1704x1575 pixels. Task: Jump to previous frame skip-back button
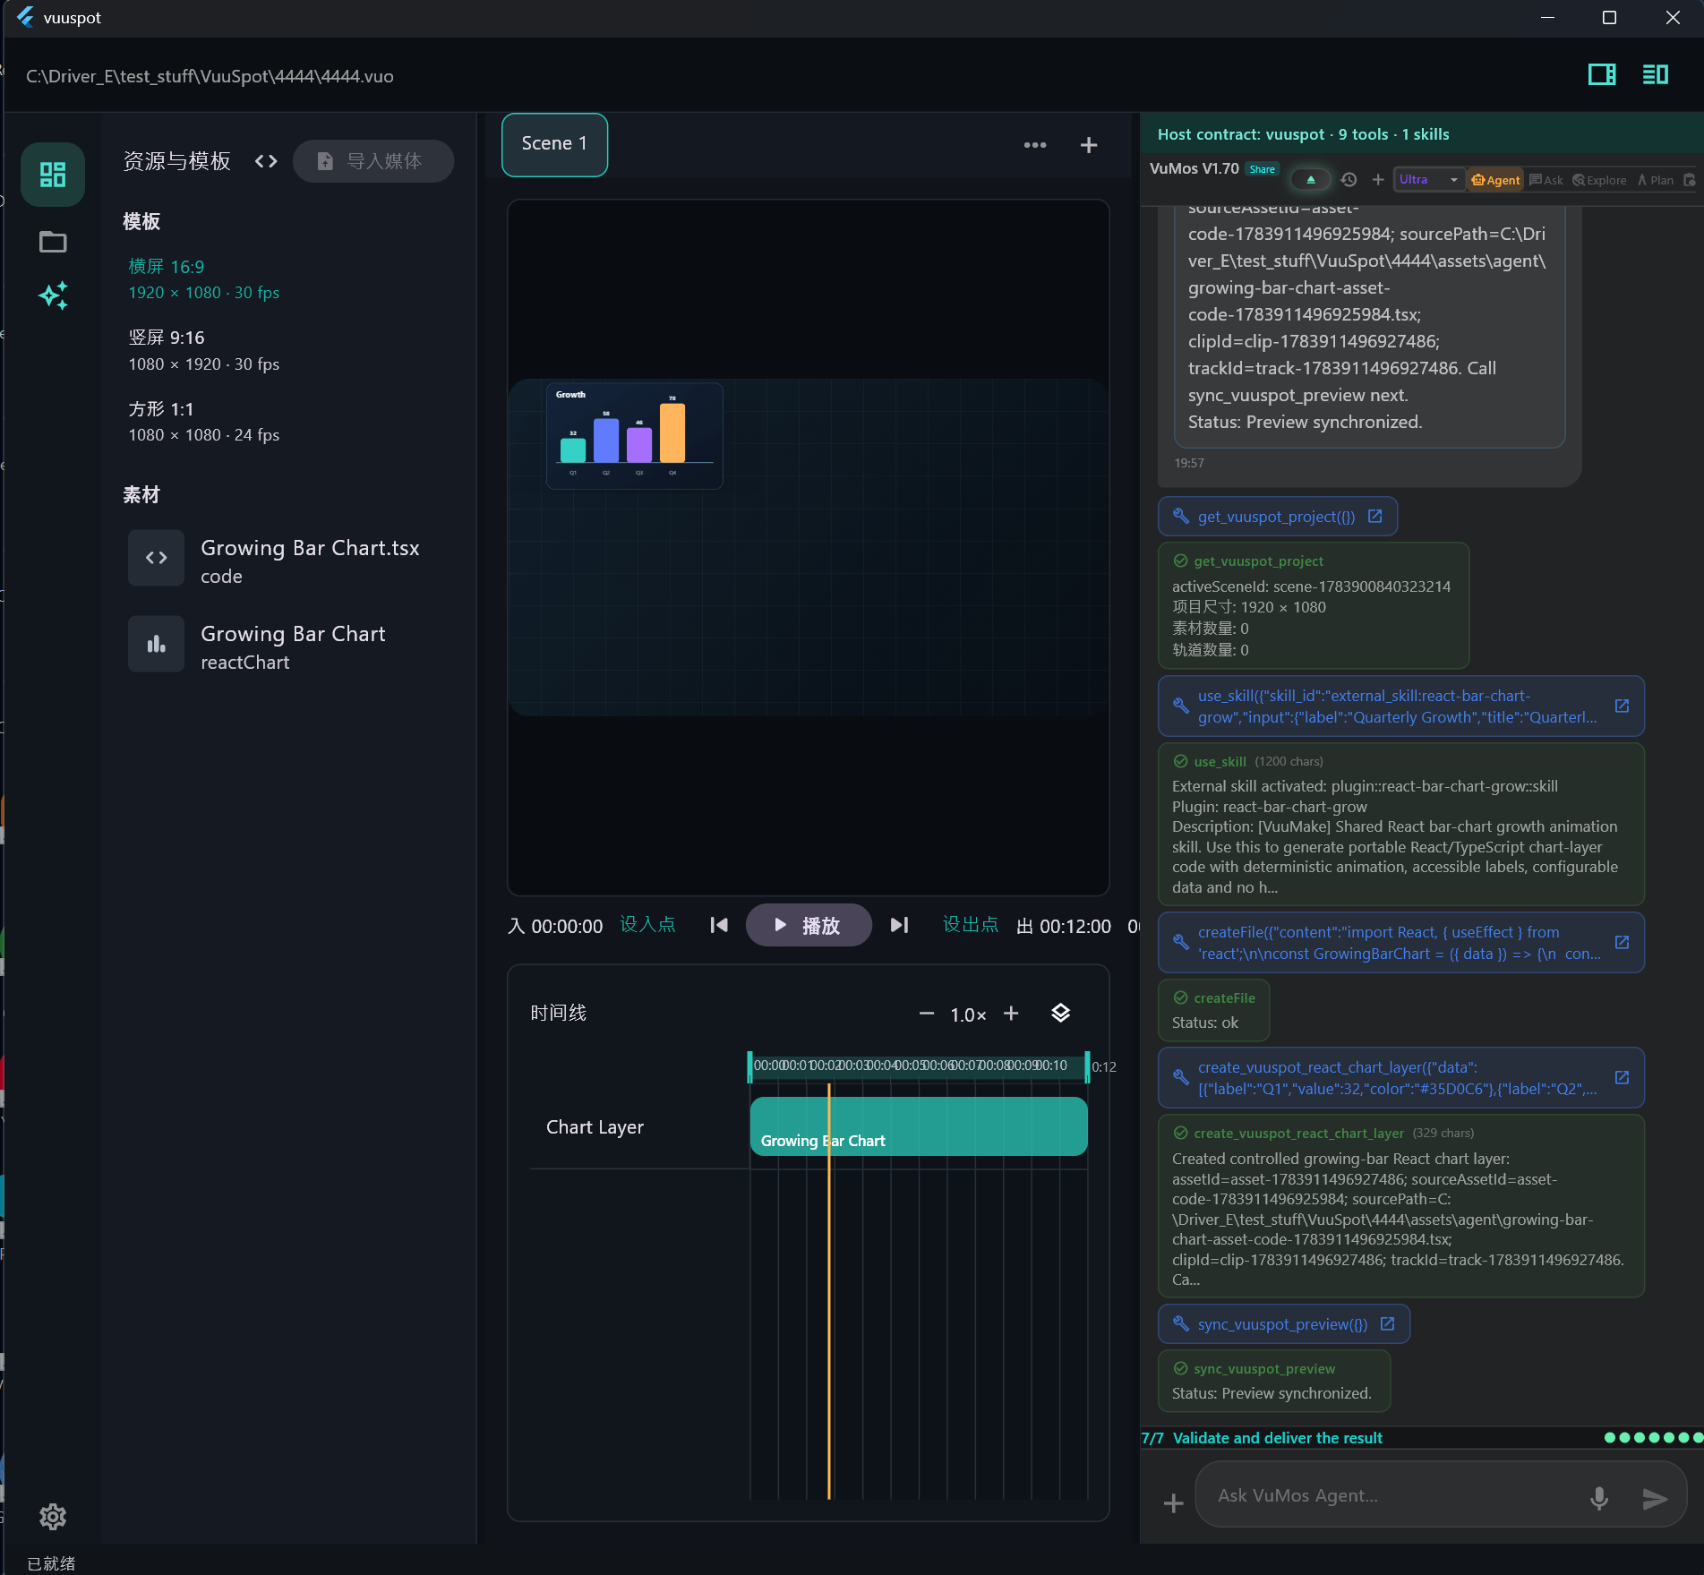pos(718,925)
